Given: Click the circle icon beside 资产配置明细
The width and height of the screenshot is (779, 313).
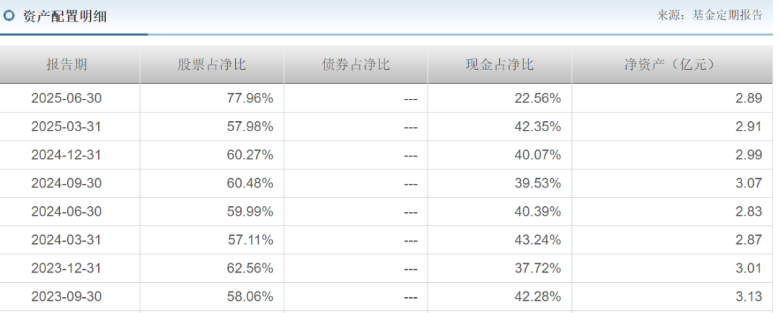Looking at the screenshot, I should (9, 15).
